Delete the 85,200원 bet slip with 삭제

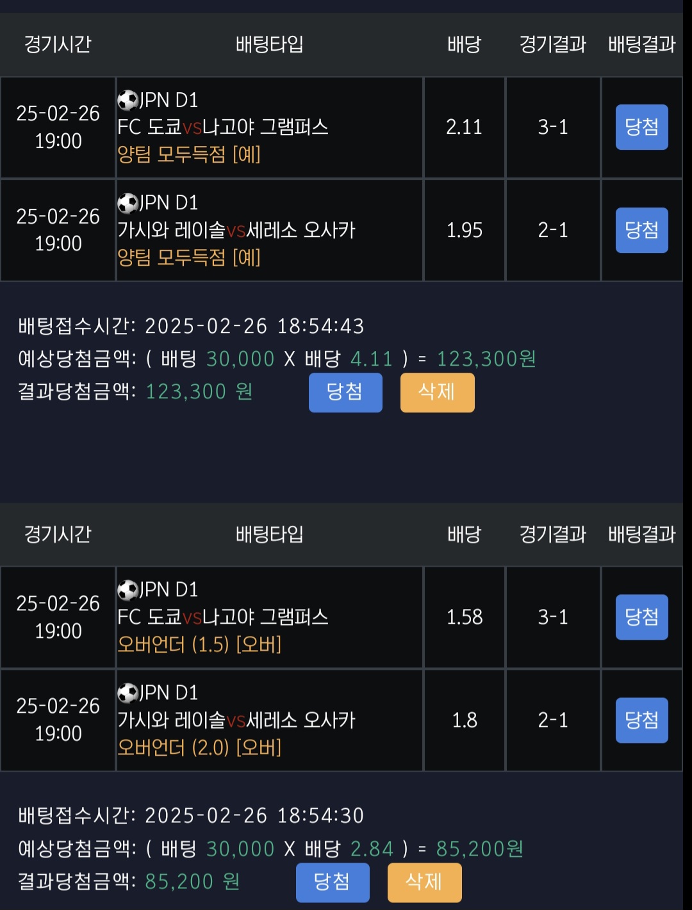pyautogui.click(x=424, y=882)
